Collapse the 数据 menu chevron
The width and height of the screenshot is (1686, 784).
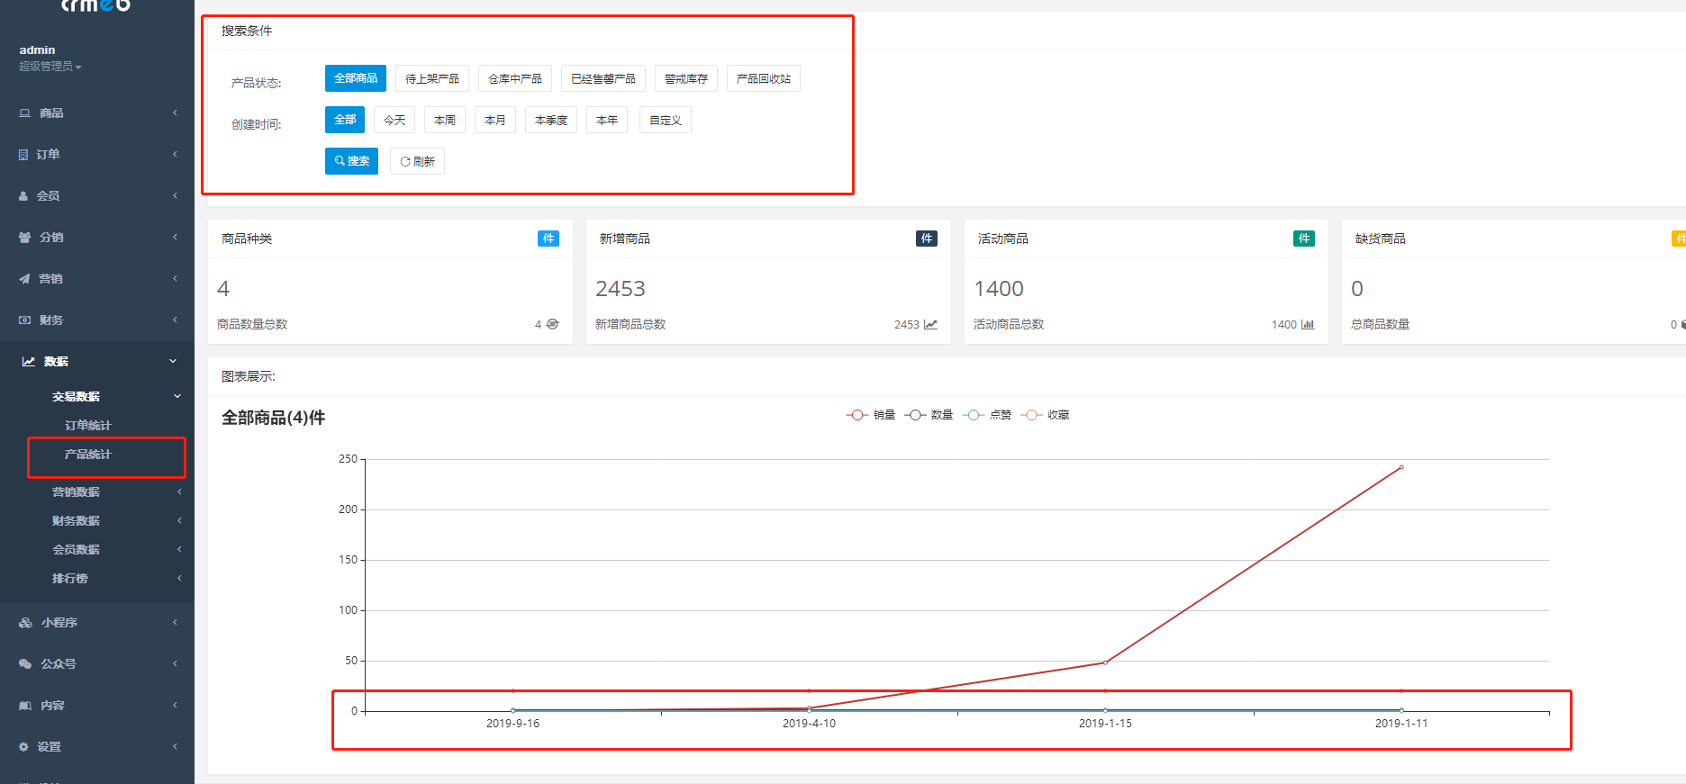pos(173,361)
